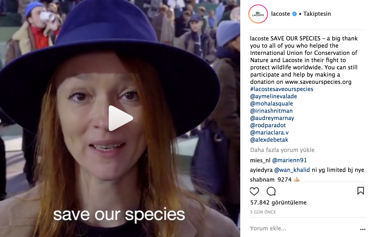Open comments with the speech bubble icon

271,191
